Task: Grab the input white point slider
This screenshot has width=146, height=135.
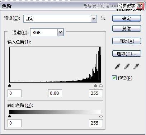Action: (x=101, y=85)
